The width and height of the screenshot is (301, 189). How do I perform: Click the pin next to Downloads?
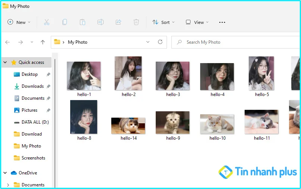point(49,86)
